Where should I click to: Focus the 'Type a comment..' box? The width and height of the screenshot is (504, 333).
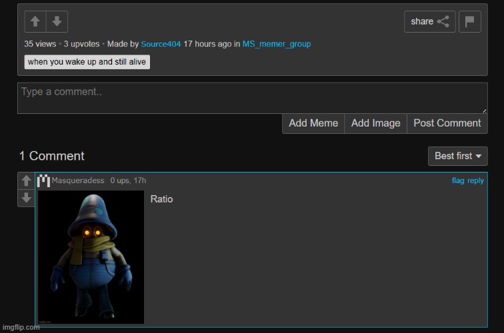pos(252,98)
